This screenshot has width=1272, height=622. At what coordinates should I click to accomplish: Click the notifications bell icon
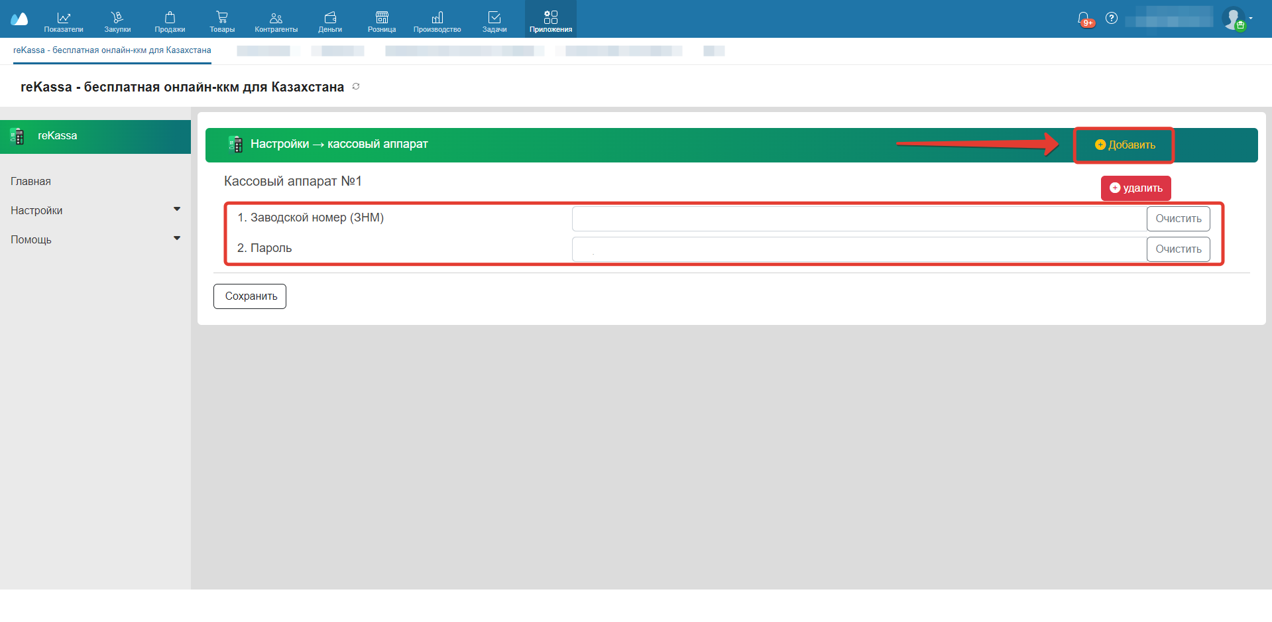point(1084,19)
